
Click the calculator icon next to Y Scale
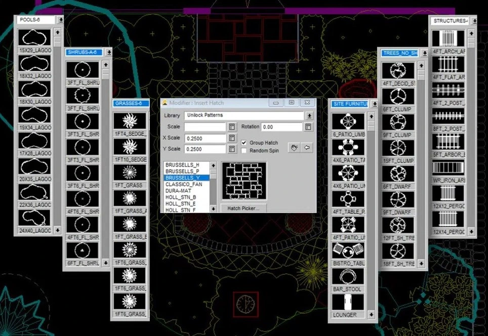point(232,149)
